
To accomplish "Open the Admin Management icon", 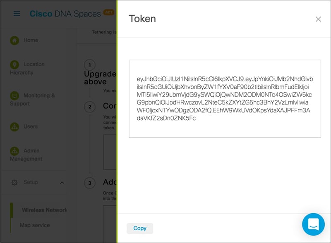I will [14, 151].
